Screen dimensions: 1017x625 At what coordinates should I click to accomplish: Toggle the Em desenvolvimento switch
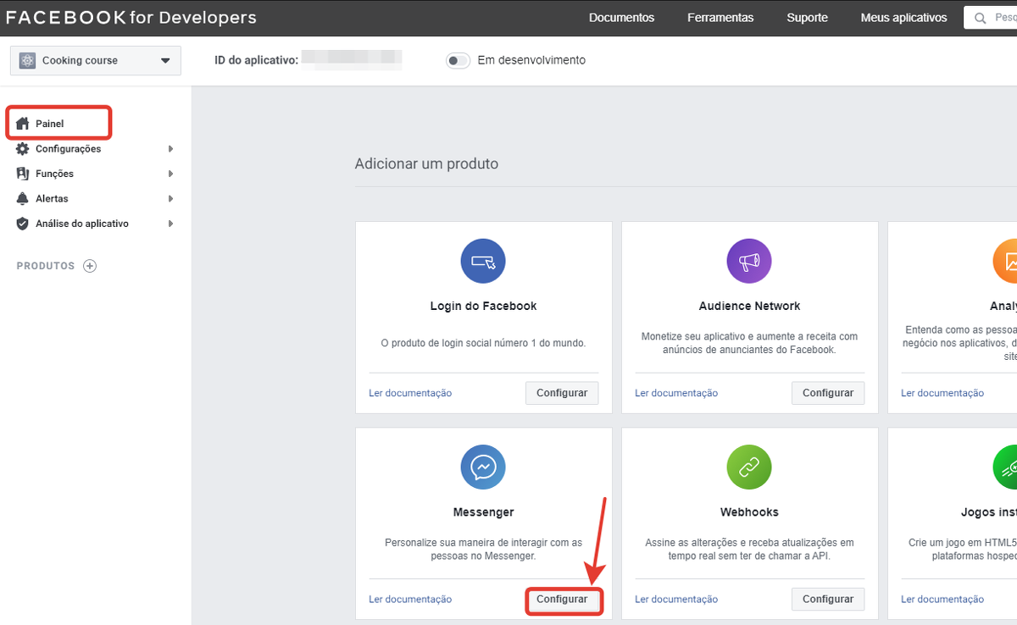tap(458, 61)
